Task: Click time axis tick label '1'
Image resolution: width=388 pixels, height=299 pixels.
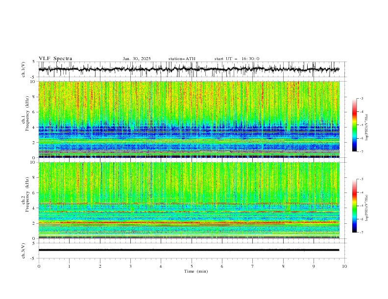Action: pos(69,266)
